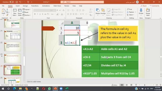Toggle Italic formatting

click(x=37, y=14)
